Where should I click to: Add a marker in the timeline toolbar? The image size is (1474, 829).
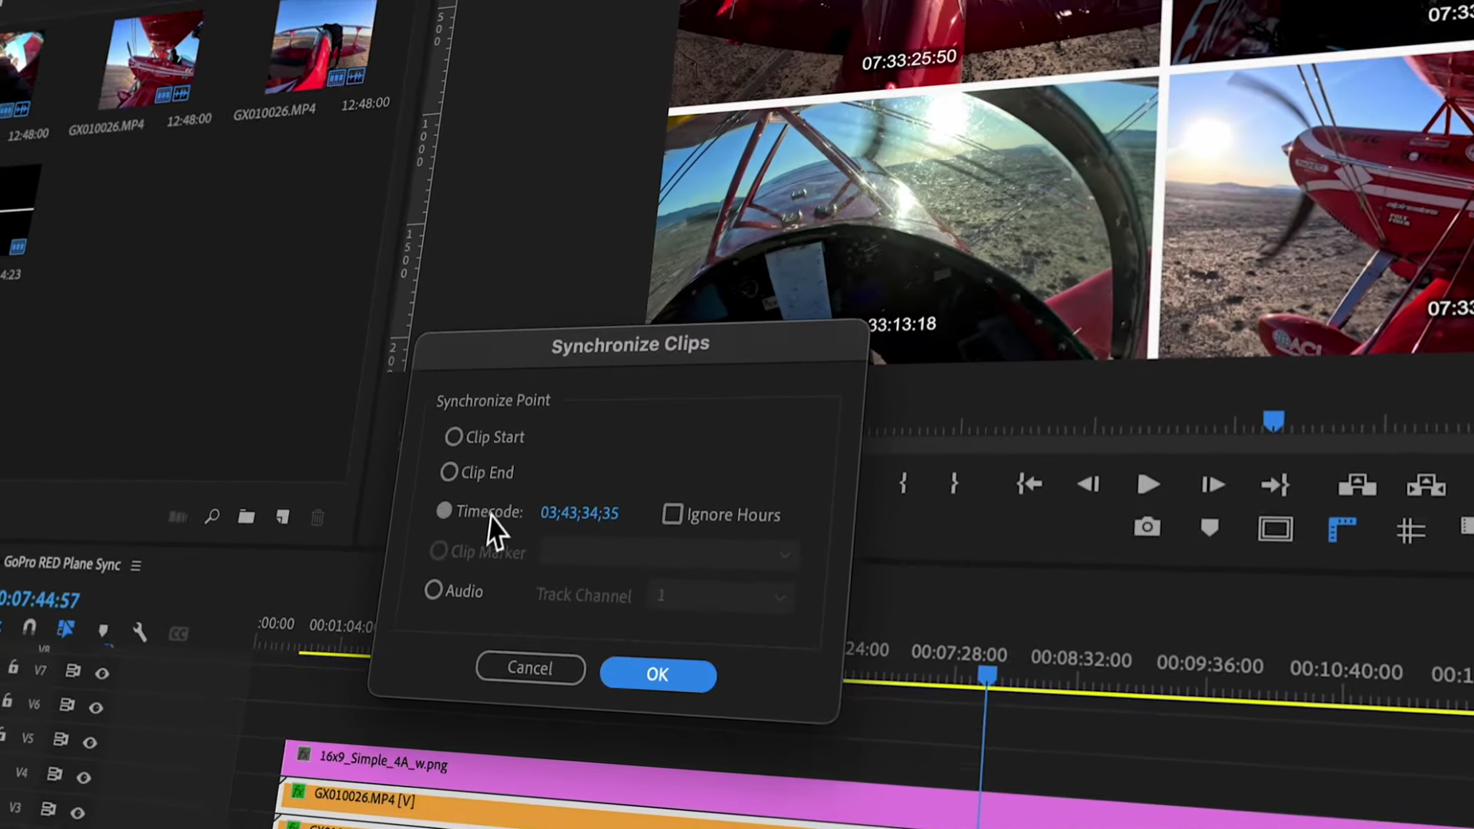coord(103,631)
